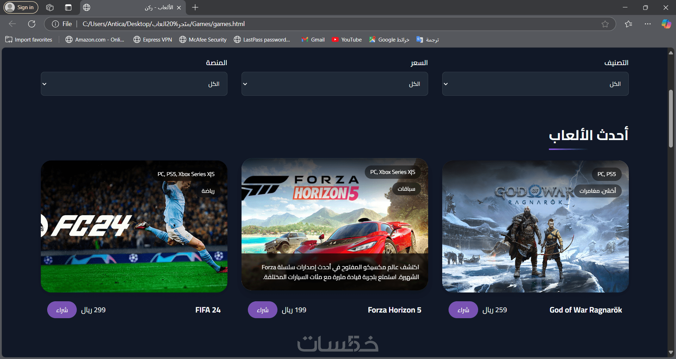This screenshot has width=676, height=359.
Task: Go back to the previous page
Action: tap(12, 24)
